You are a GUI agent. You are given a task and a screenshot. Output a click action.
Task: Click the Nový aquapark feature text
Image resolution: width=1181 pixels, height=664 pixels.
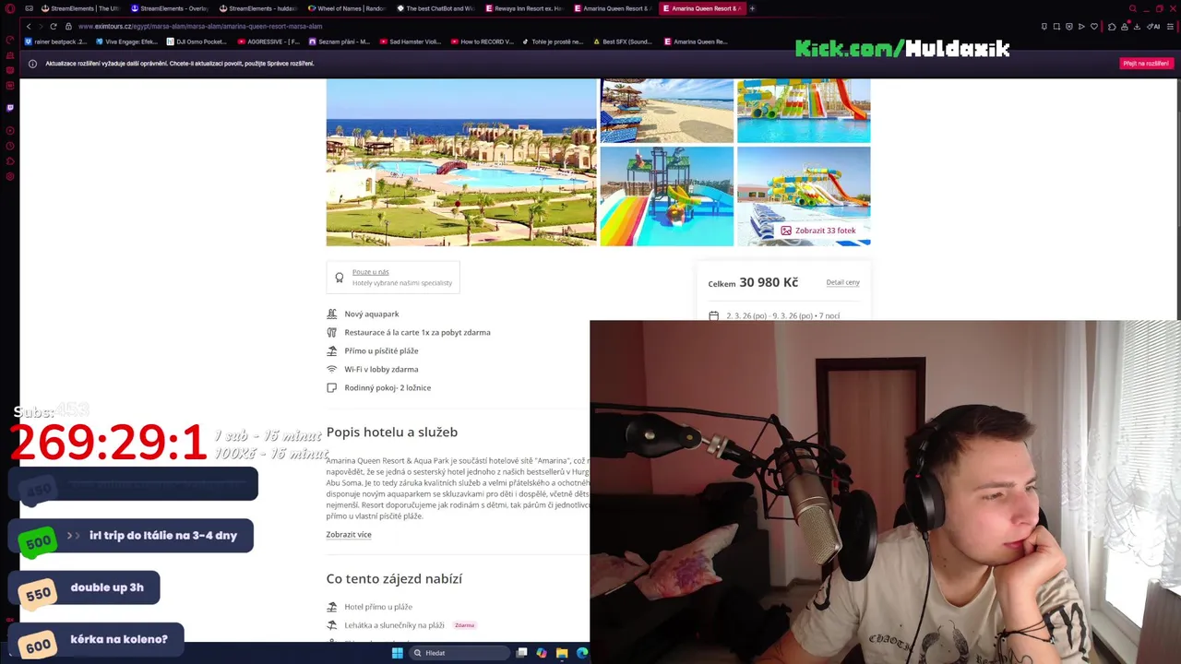[372, 314]
